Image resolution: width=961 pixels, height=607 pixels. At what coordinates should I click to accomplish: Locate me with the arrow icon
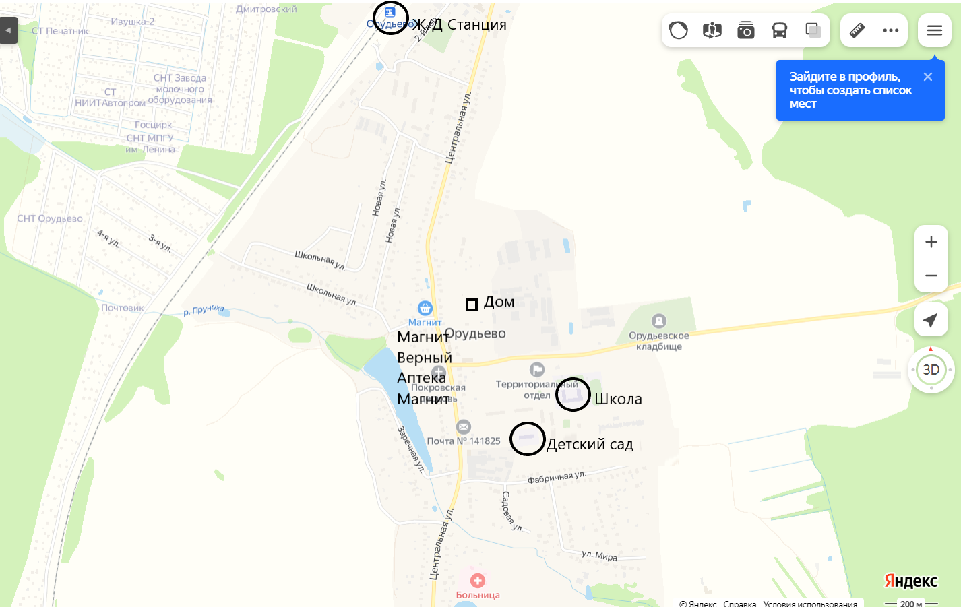tap(931, 320)
